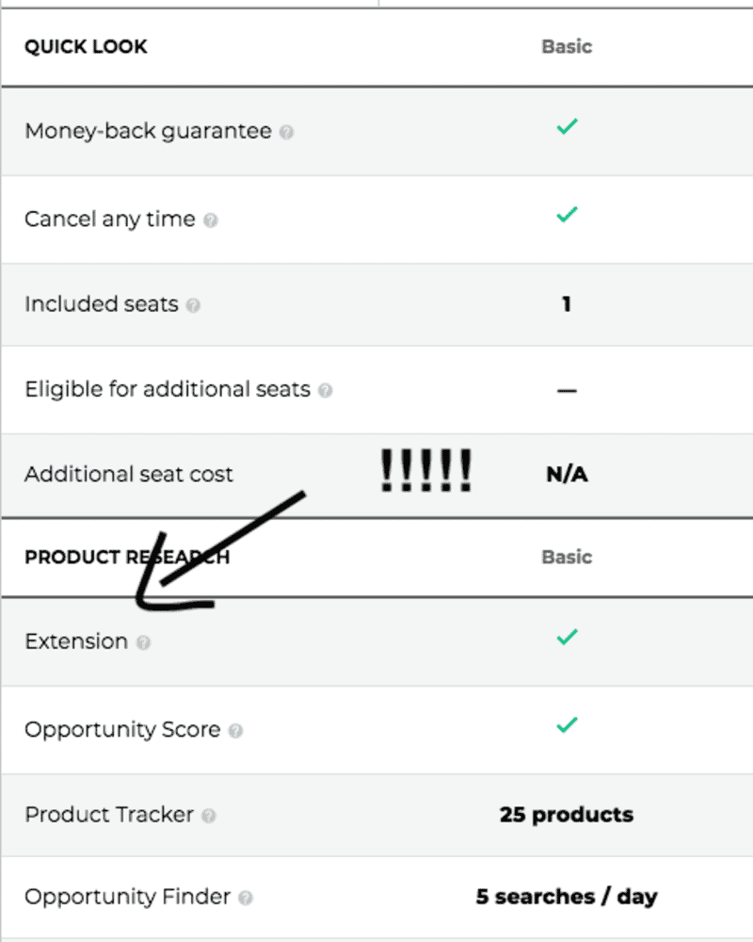Click help icon next to Cancel any time
The image size is (753, 942).
tap(211, 220)
